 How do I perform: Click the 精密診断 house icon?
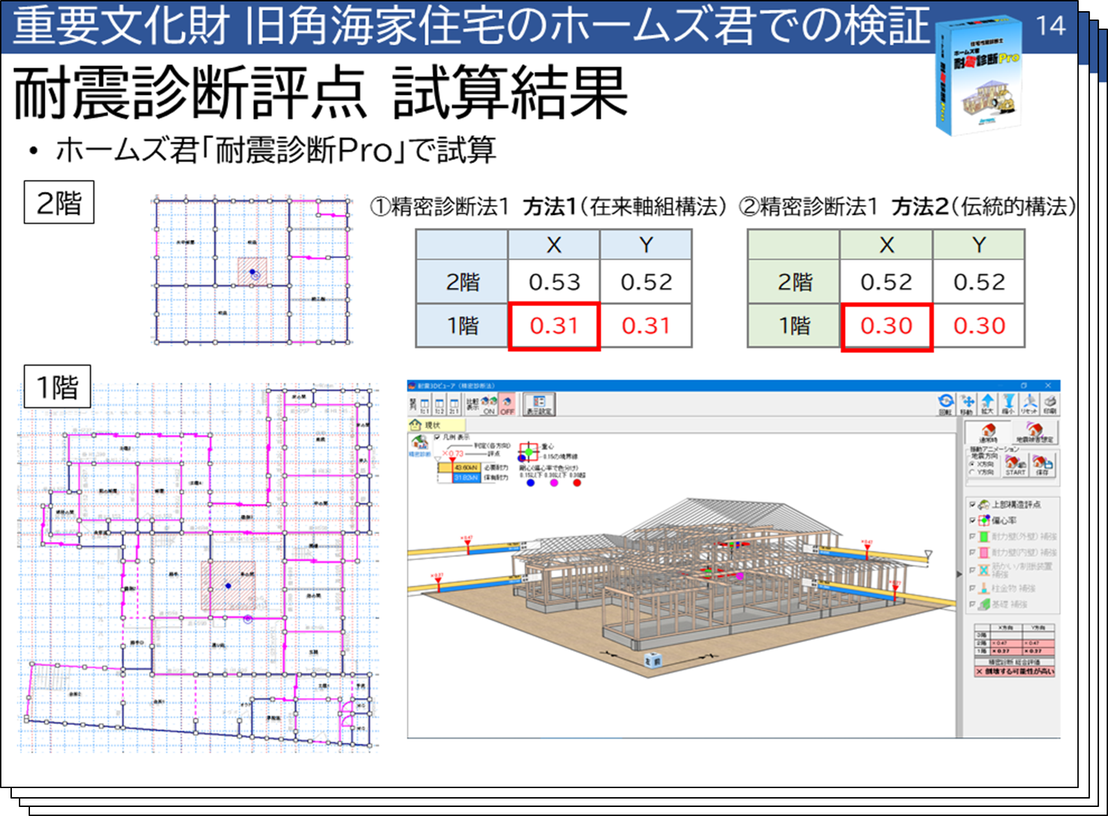pyautogui.click(x=419, y=446)
